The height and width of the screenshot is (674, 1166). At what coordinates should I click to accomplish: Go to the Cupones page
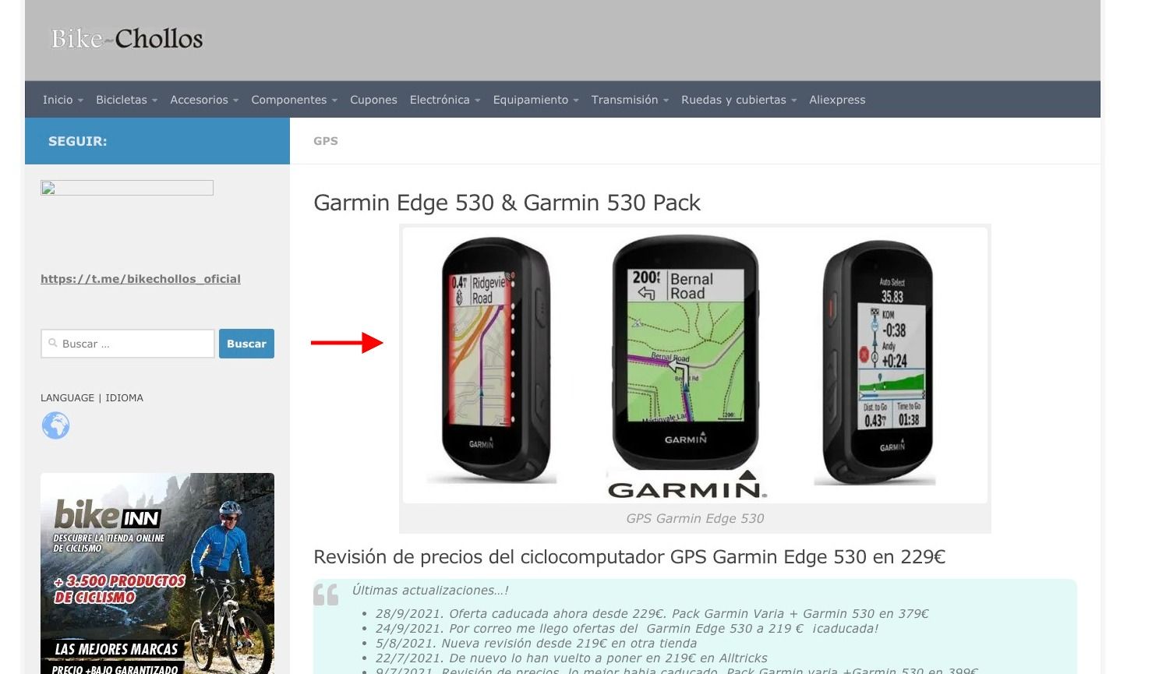click(x=373, y=100)
